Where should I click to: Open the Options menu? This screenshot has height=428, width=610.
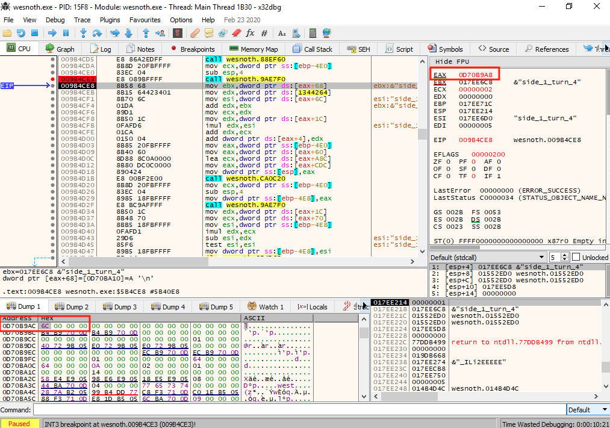181,20
